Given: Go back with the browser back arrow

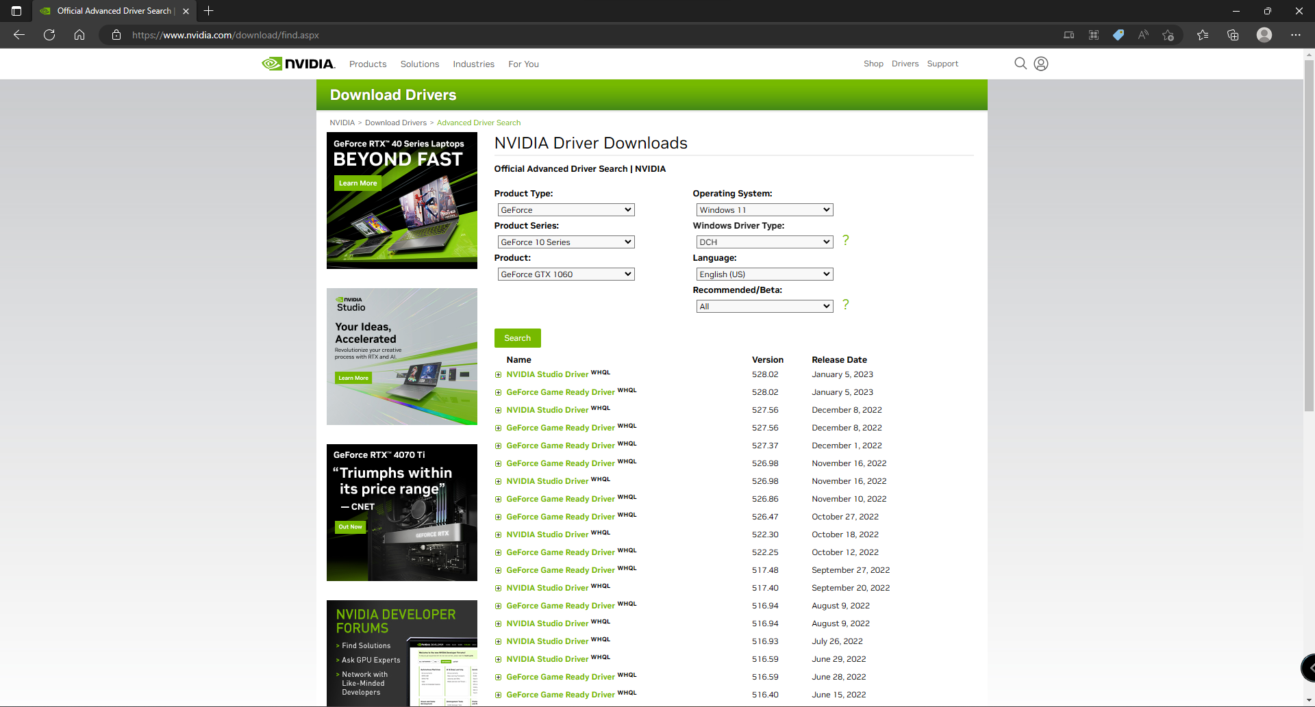Looking at the screenshot, I should (x=19, y=35).
